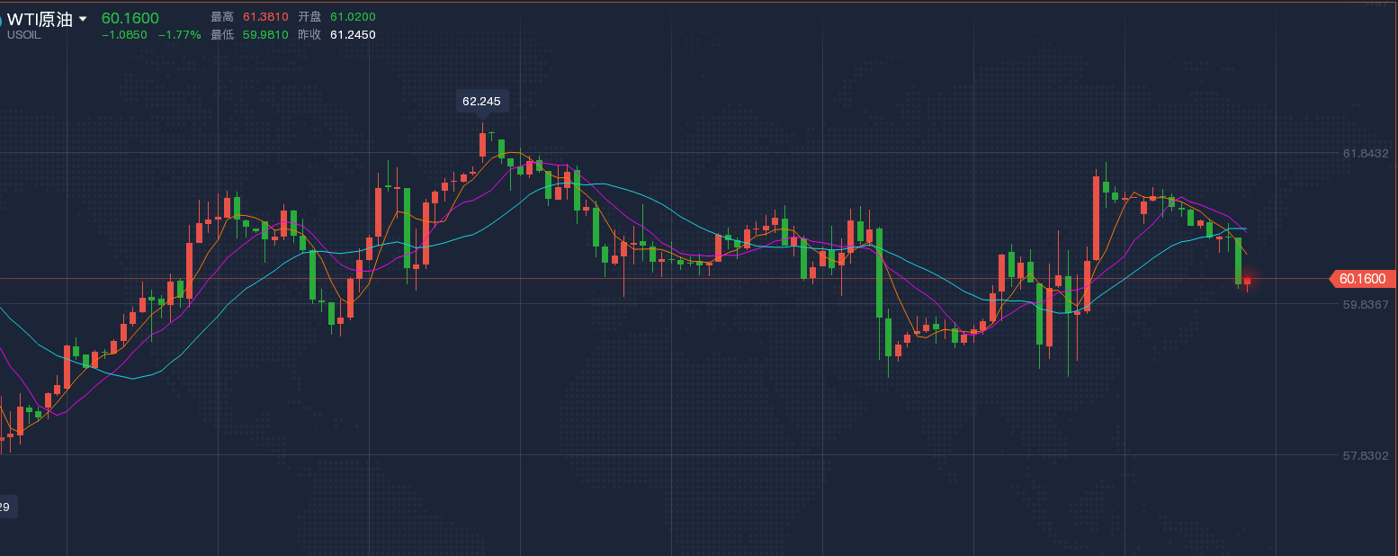Click the WTI原油 instrument name
Viewport: 1398px width, 556px height.
[40, 19]
